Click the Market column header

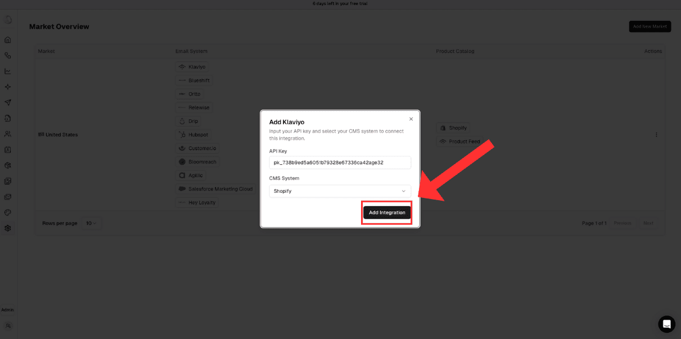point(47,51)
